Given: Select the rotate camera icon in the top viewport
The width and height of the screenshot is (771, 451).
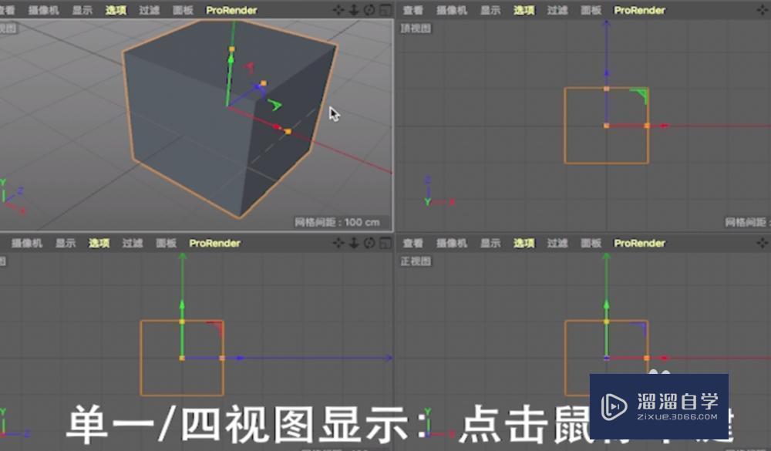Looking at the screenshot, I should [x=770, y=10].
